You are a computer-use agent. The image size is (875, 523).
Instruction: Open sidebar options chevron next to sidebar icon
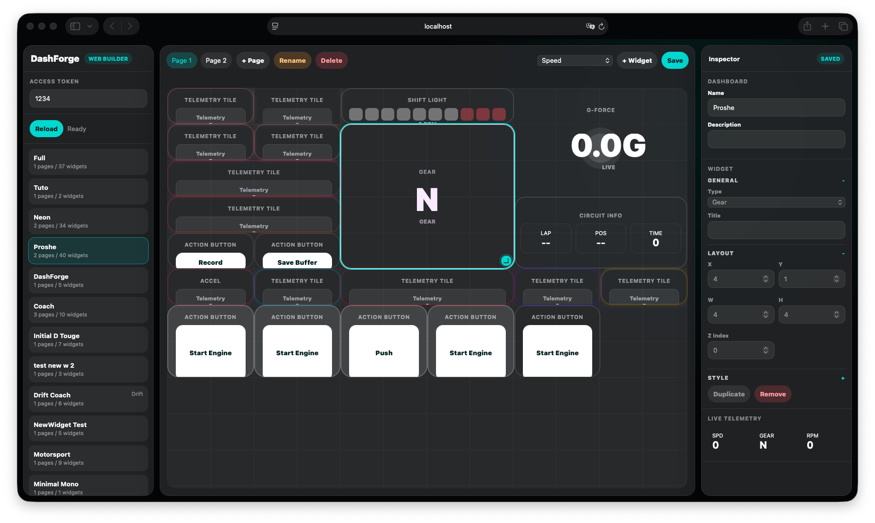click(x=89, y=26)
